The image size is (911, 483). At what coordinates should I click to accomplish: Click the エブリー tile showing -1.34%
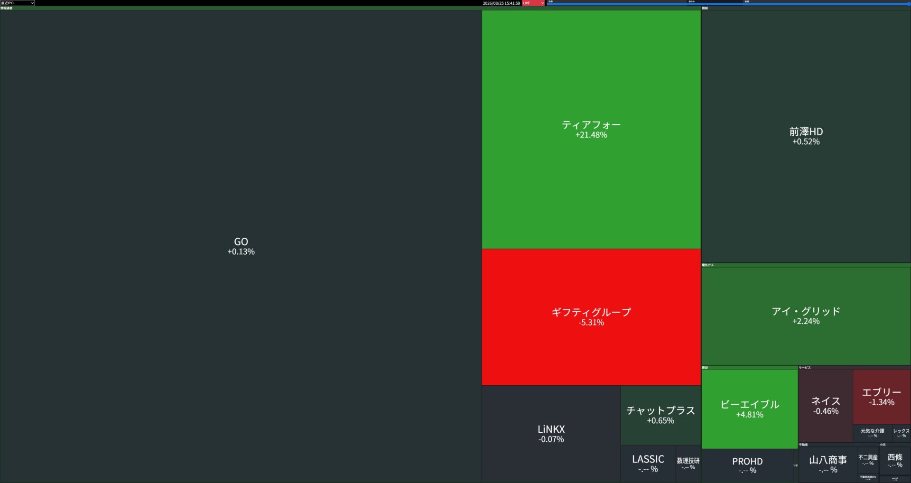[882, 397]
